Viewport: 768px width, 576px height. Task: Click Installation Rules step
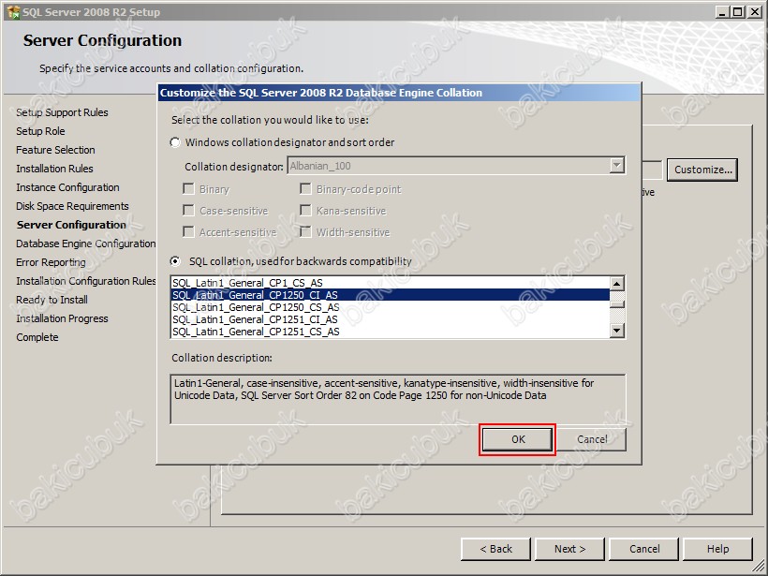(x=54, y=169)
